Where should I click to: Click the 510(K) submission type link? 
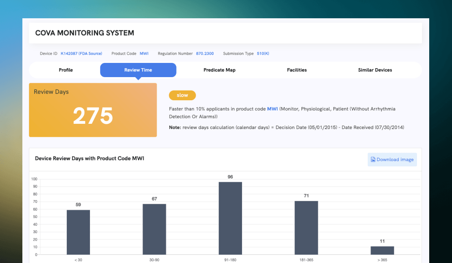263,54
